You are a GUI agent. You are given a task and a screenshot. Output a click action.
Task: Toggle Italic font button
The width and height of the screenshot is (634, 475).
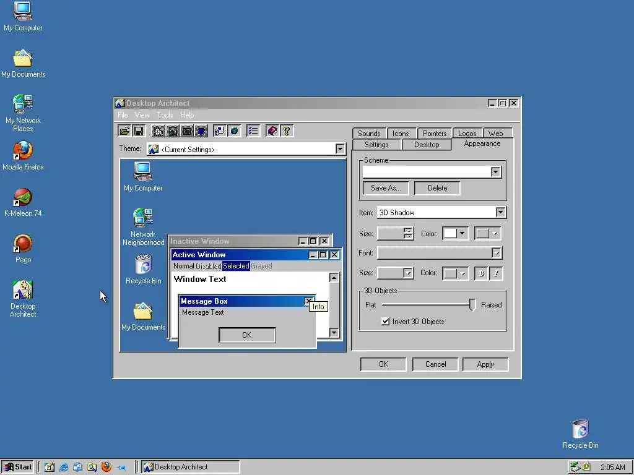pos(496,273)
